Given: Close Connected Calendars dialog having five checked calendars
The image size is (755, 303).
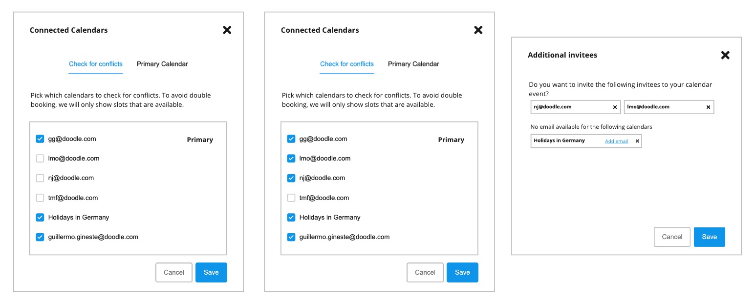Looking at the screenshot, I should (x=478, y=30).
